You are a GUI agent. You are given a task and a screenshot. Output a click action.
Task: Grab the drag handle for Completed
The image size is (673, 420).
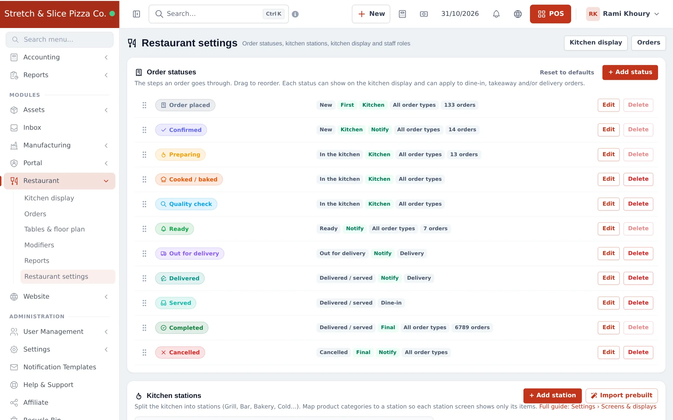144,328
